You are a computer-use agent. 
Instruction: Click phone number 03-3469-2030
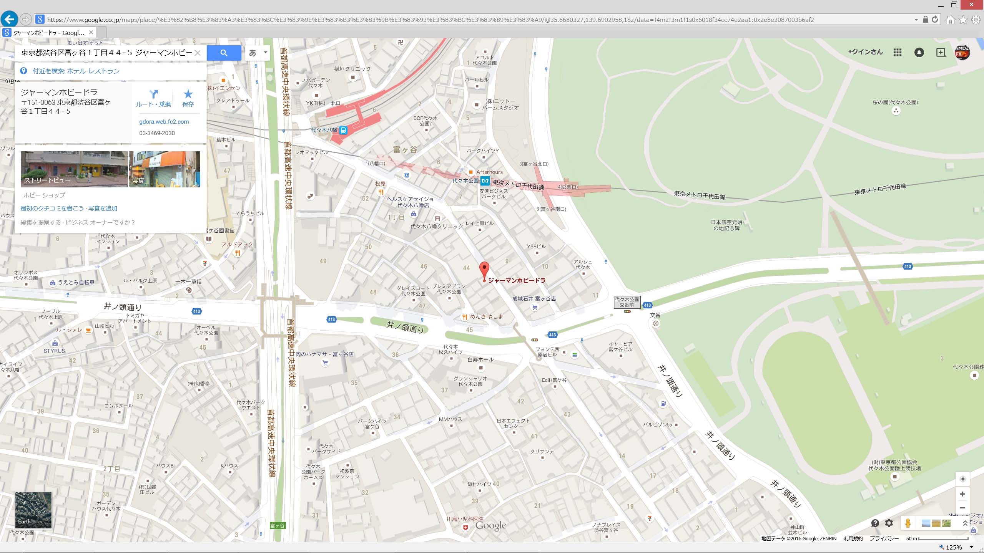[x=157, y=133]
